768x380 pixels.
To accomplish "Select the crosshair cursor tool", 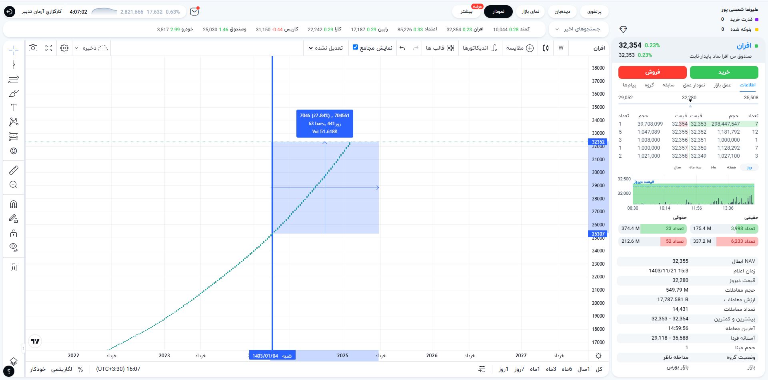I will pyautogui.click(x=14, y=50).
